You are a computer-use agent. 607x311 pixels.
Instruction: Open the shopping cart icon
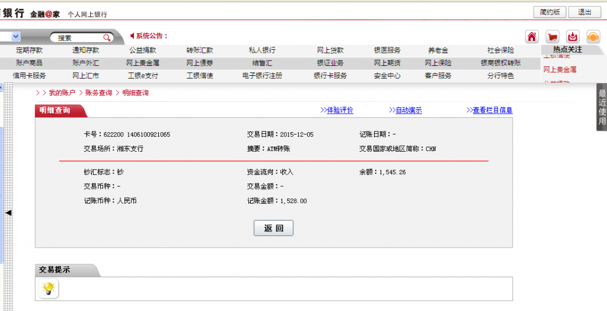click(552, 36)
